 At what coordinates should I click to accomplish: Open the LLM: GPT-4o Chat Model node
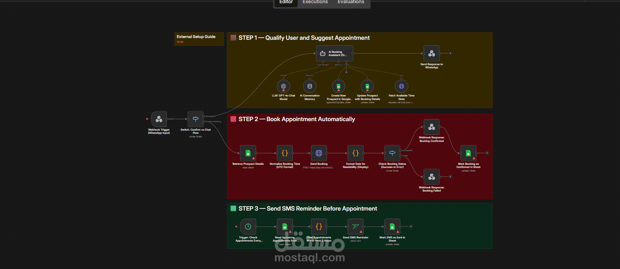point(284,86)
